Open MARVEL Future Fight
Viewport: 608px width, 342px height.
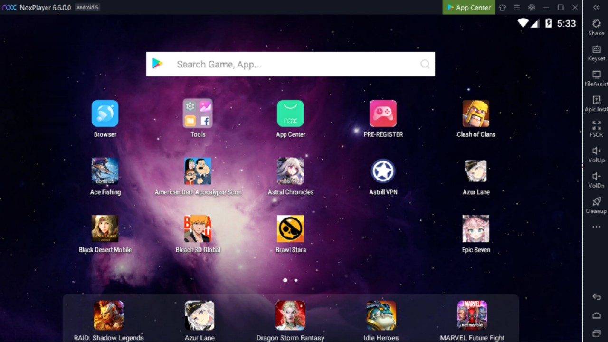pyautogui.click(x=472, y=315)
